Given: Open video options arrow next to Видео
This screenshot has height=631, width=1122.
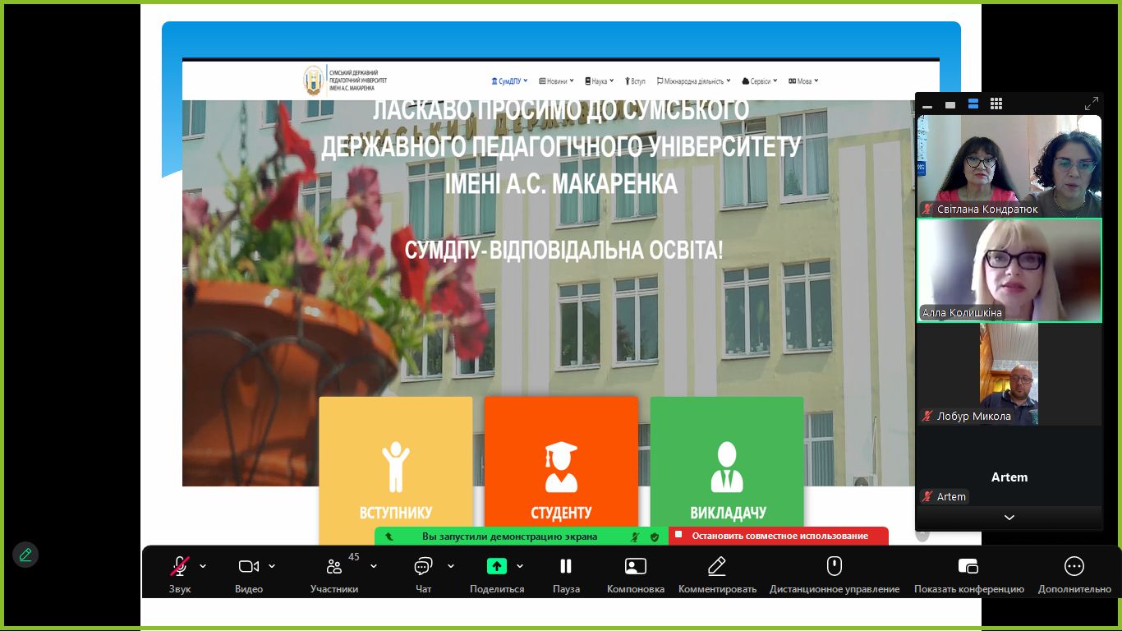Looking at the screenshot, I should click(272, 566).
